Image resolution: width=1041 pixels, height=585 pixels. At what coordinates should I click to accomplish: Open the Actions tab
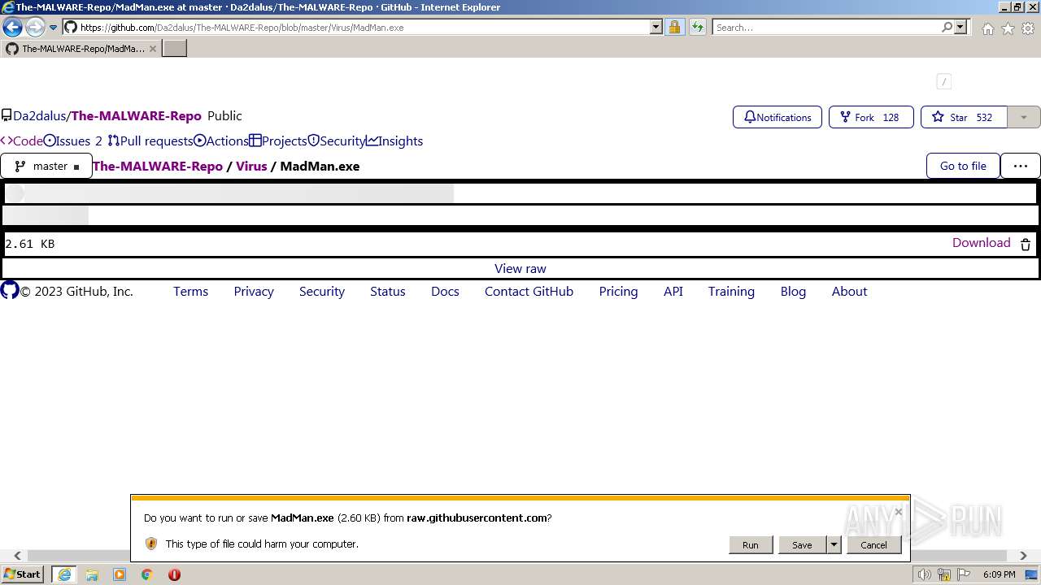pyautogui.click(x=221, y=141)
